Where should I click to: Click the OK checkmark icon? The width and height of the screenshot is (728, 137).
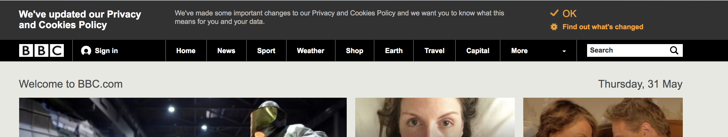(554, 13)
